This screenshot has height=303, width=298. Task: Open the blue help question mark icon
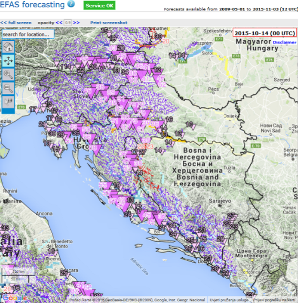(71, 4)
